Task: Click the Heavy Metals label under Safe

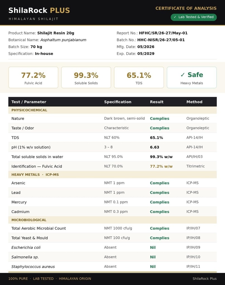Action: coord(192,83)
